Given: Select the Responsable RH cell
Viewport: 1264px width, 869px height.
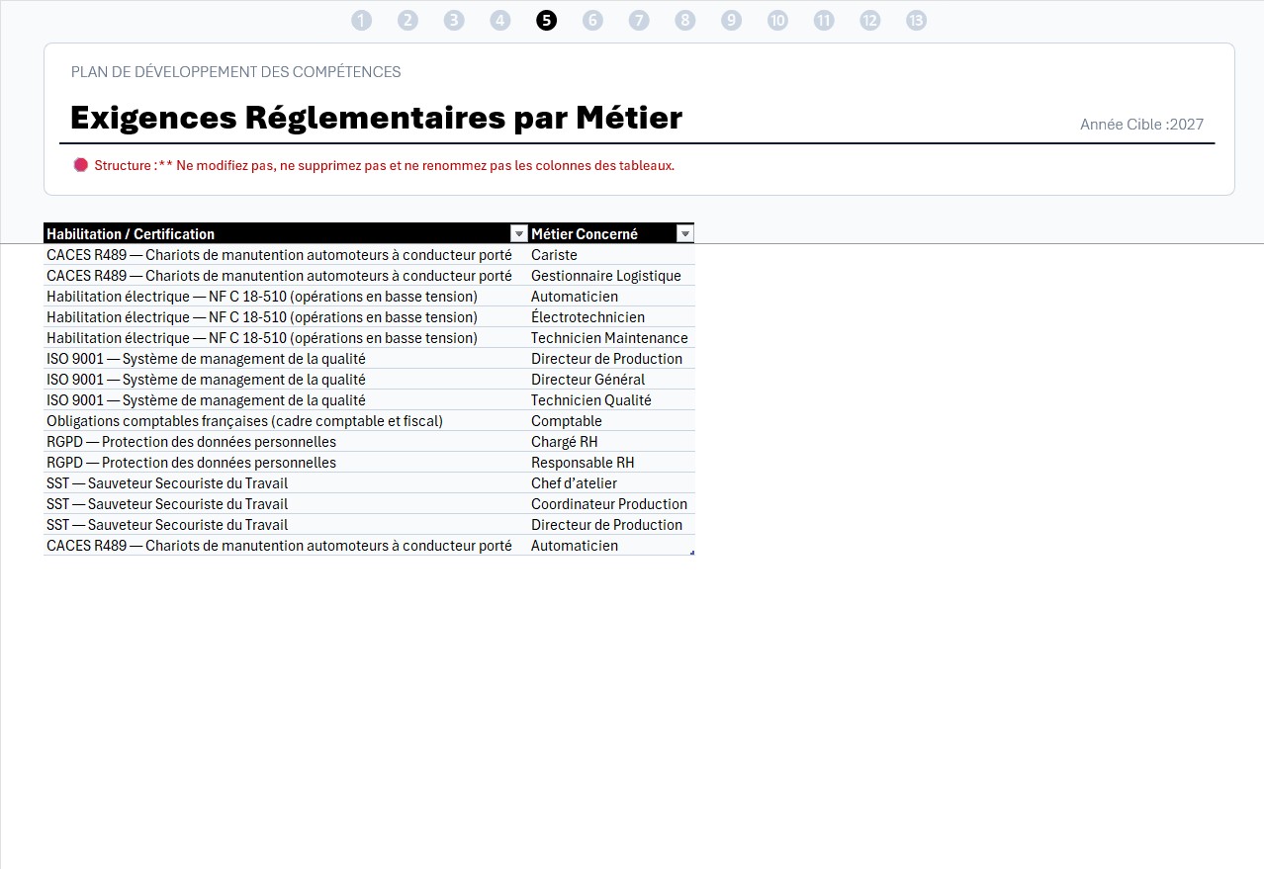Looking at the screenshot, I should 611,463.
